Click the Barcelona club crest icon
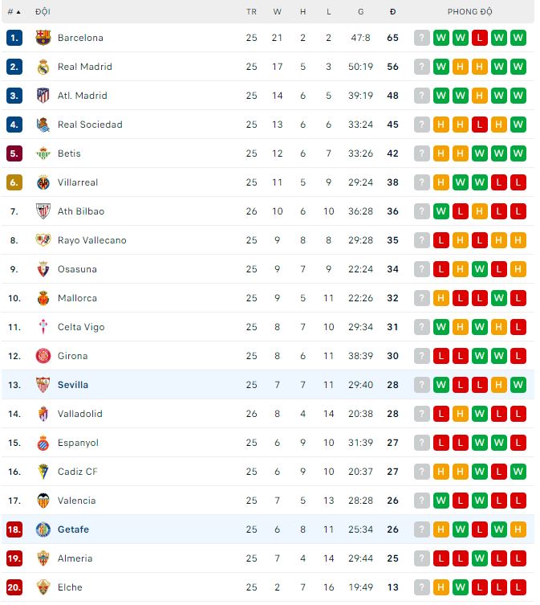The width and height of the screenshot is (540, 605). point(43,38)
